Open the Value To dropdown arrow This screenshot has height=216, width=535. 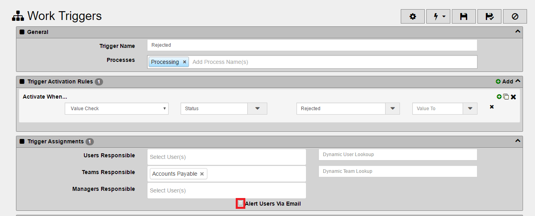pyautogui.click(x=470, y=109)
